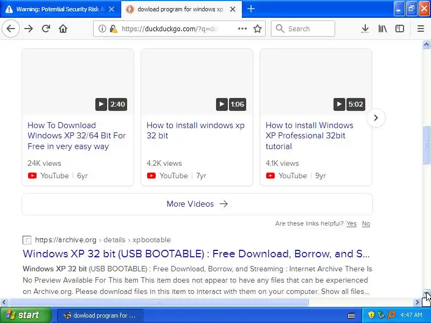Open the downloads panel
Viewport: 431px width, 323px height.
[x=365, y=29]
